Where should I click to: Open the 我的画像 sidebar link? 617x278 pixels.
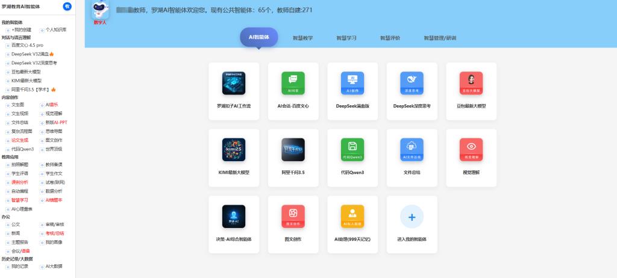pyautogui.click(x=54, y=242)
